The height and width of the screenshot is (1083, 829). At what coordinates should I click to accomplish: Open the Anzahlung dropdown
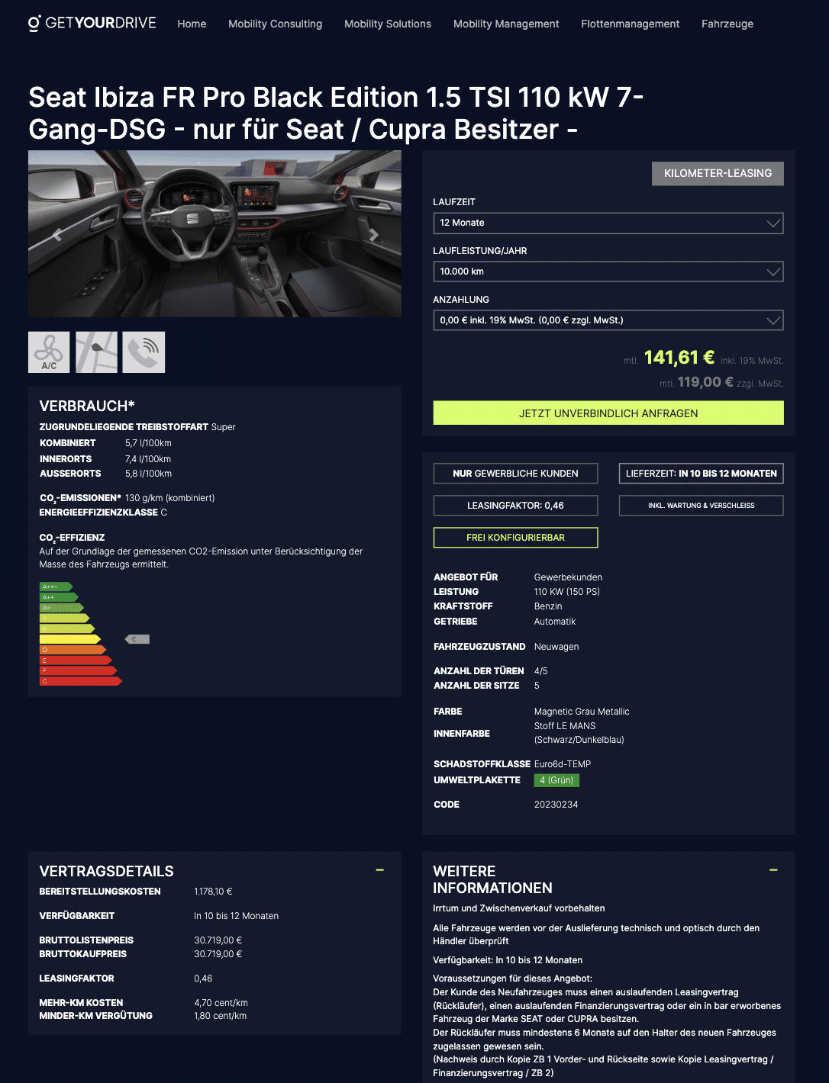point(608,320)
